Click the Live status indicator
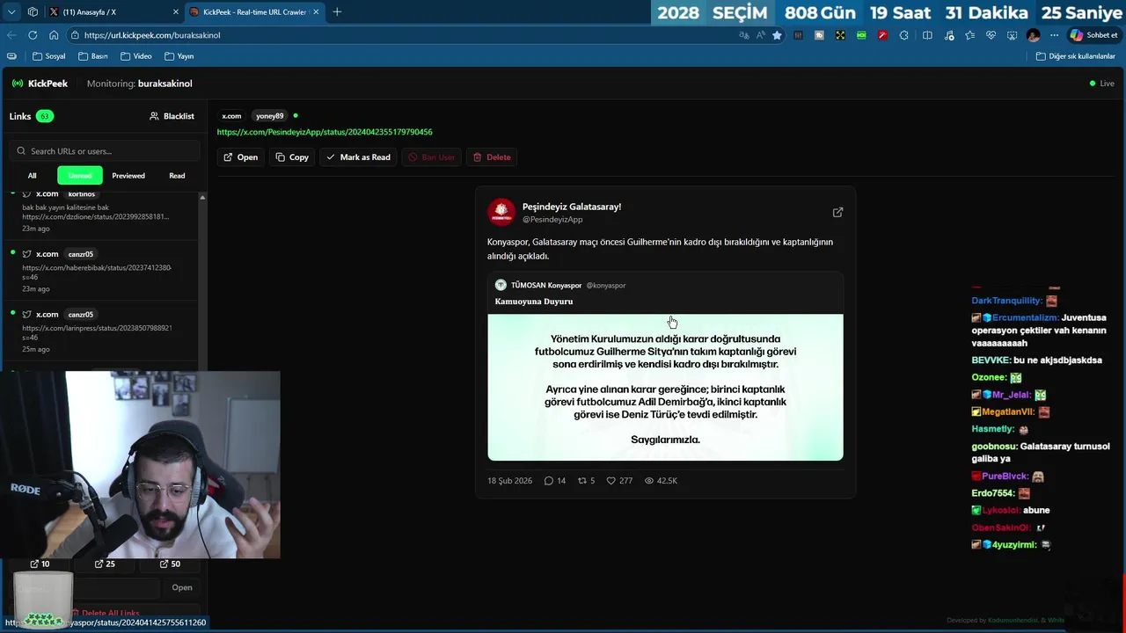Image resolution: width=1126 pixels, height=633 pixels. coord(1101,84)
